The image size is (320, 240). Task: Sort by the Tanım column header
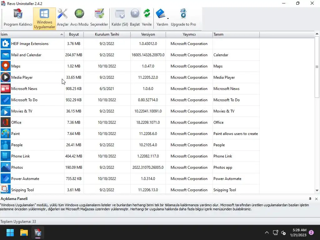click(x=236, y=34)
